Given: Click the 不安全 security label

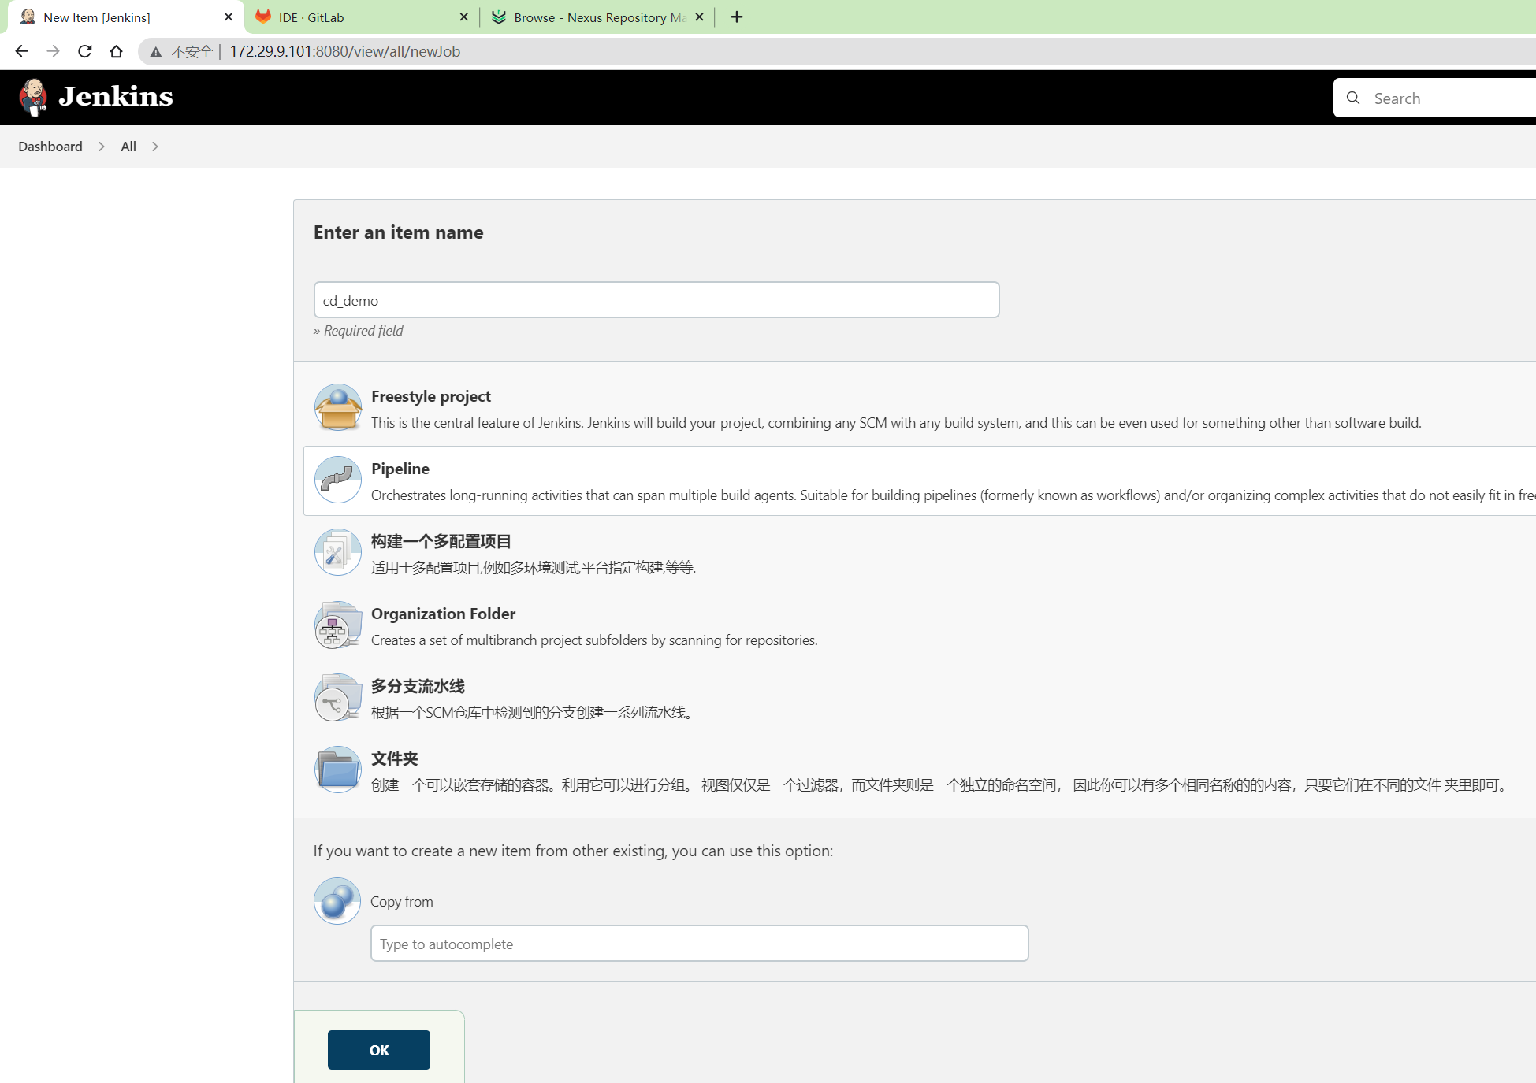Looking at the screenshot, I should coord(192,51).
